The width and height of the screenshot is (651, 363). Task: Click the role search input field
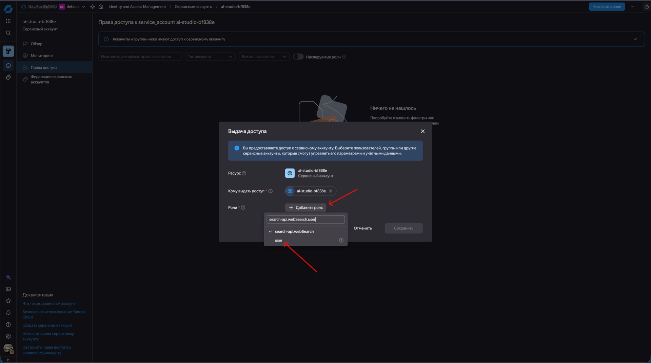(x=305, y=219)
